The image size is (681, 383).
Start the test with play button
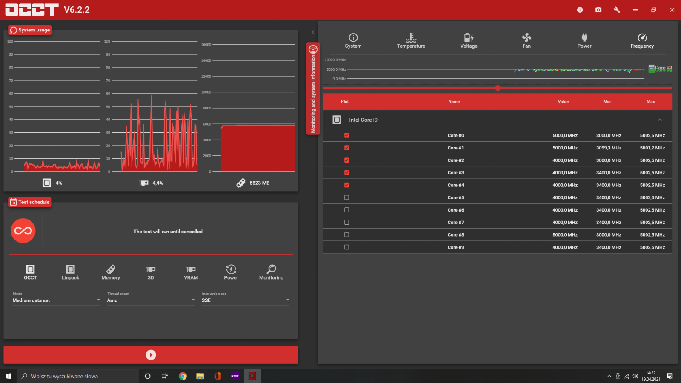[x=151, y=355]
